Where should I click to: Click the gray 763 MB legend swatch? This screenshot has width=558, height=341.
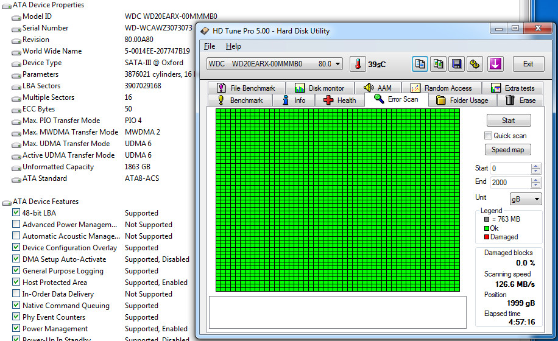[487, 219]
